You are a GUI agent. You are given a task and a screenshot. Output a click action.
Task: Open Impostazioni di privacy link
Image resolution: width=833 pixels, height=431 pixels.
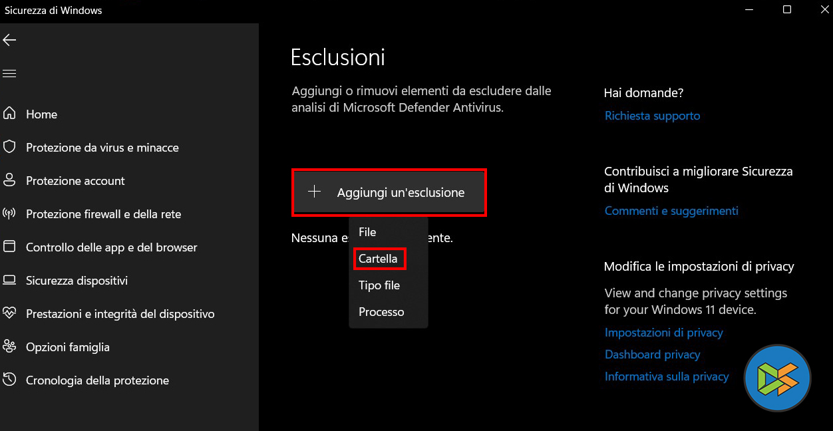(x=663, y=333)
